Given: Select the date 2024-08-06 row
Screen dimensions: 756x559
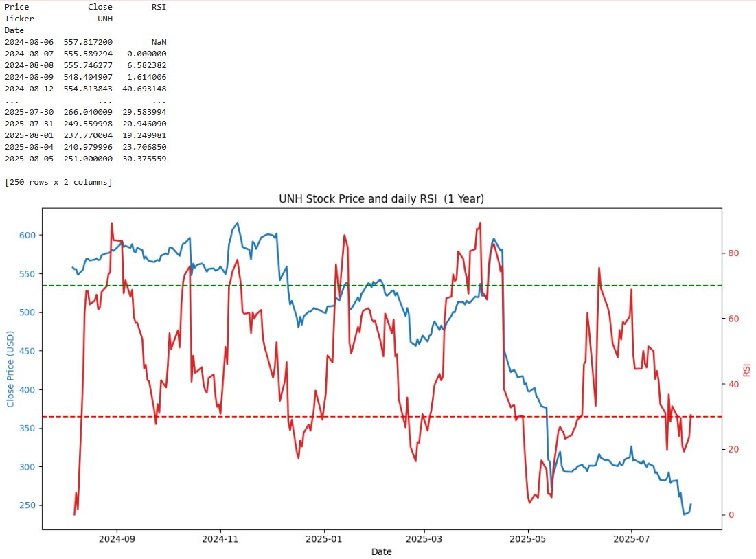Looking at the screenshot, I should click(30, 42).
